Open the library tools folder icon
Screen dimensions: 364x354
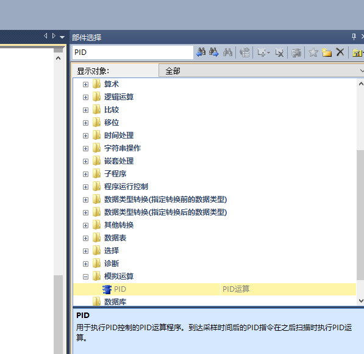click(x=357, y=52)
